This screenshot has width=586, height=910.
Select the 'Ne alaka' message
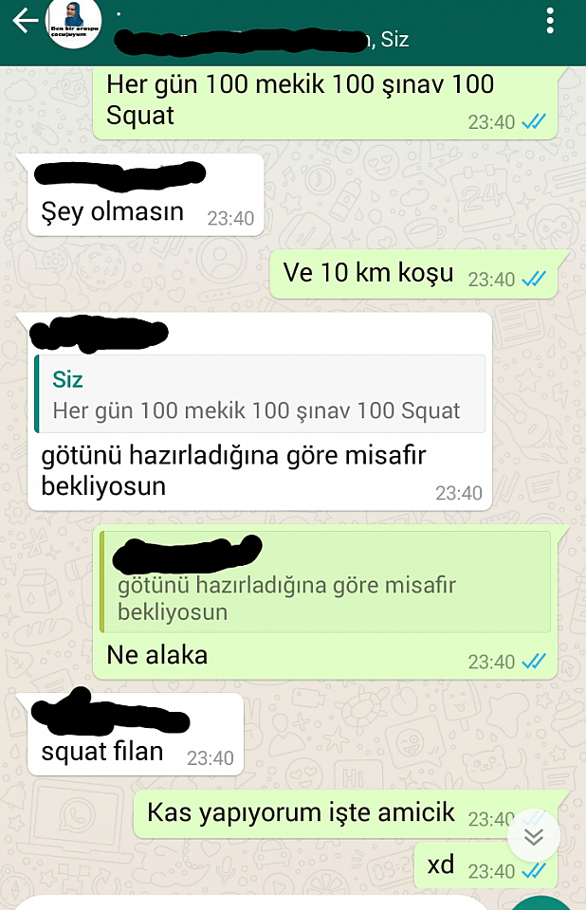[324, 602]
